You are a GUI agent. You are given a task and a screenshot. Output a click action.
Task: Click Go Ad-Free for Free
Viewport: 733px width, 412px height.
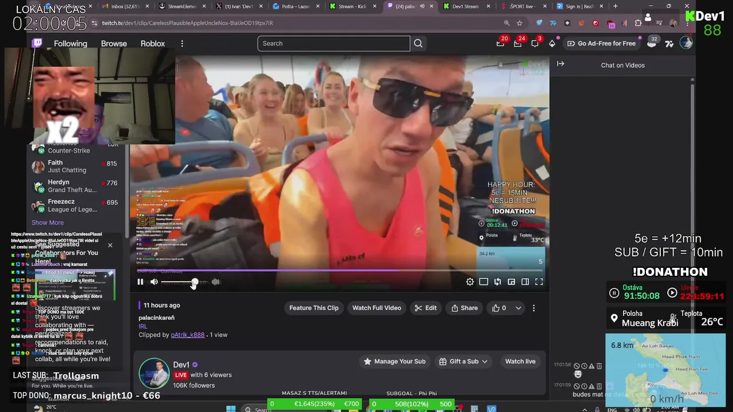click(601, 43)
